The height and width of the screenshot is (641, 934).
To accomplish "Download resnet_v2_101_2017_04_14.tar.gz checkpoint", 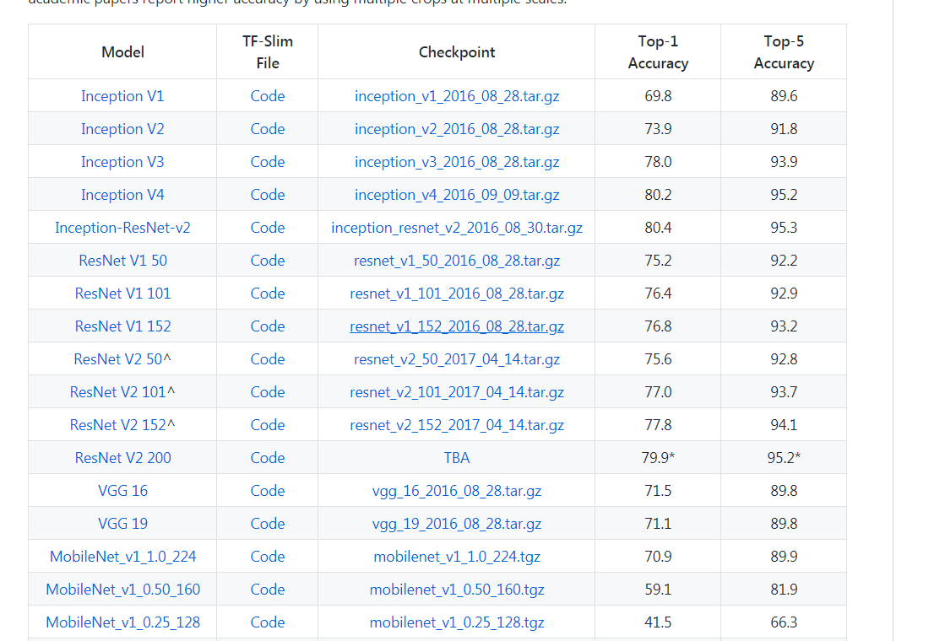I will [457, 391].
